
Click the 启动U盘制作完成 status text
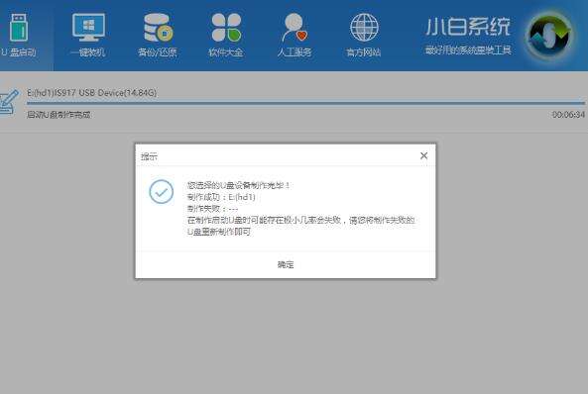click(x=59, y=115)
